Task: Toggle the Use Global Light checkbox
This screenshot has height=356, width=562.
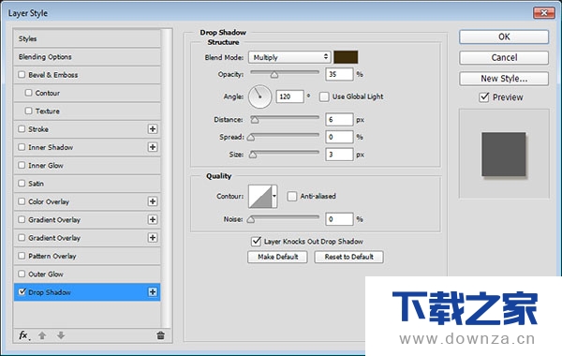Action: tap(324, 96)
